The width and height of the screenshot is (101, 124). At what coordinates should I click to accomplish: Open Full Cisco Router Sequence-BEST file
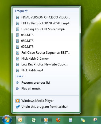[x=46, y=53]
